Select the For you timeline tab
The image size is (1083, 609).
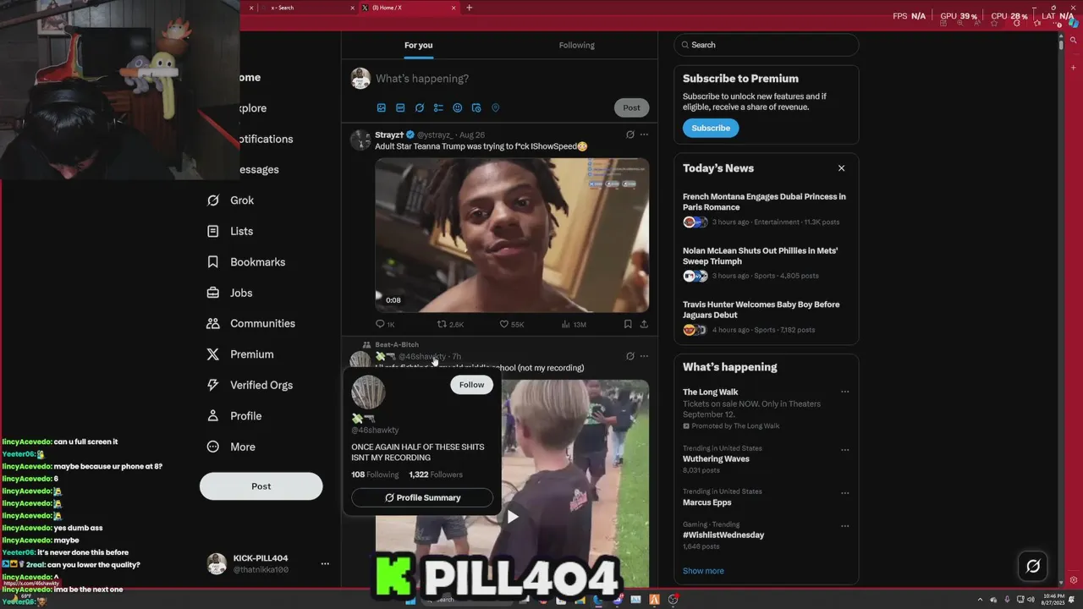[x=419, y=46]
